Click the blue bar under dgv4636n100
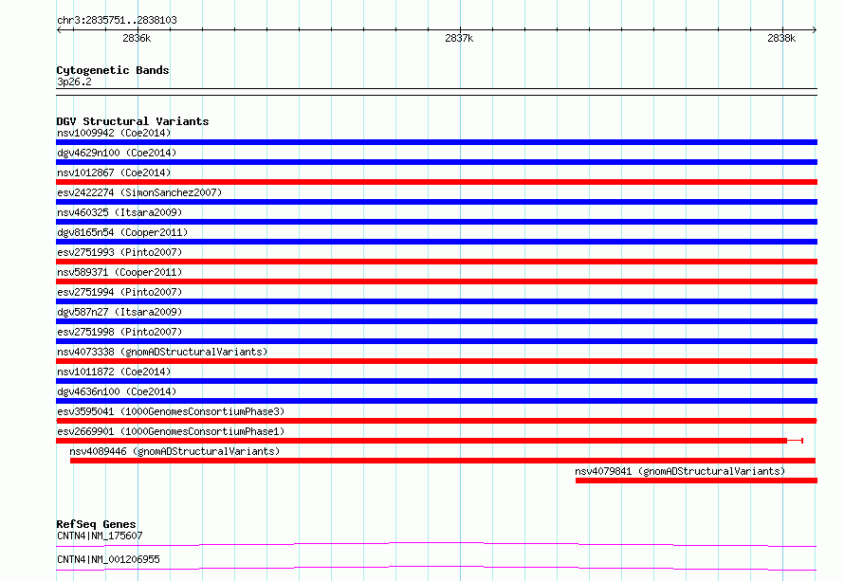This screenshot has width=844, height=581. click(436, 401)
